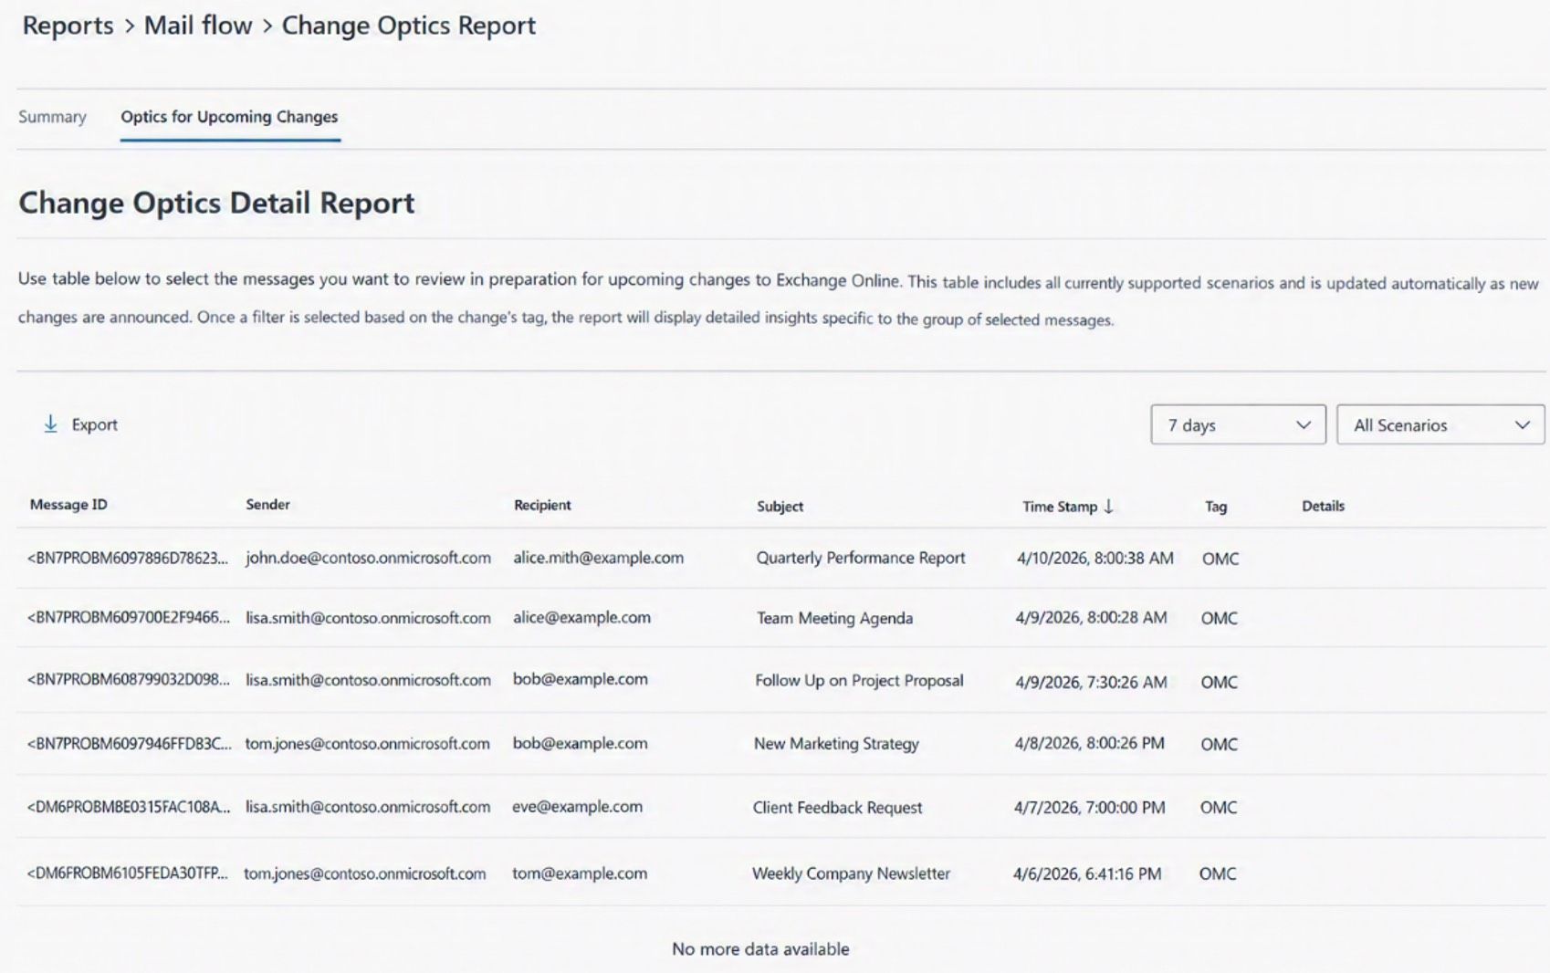Open the 7 days time range dropdown

pos(1237,425)
